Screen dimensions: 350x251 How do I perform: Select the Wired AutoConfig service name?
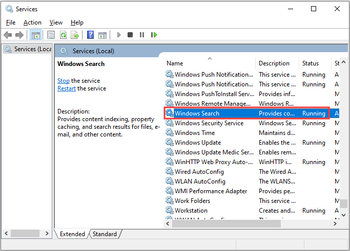coord(199,172)
